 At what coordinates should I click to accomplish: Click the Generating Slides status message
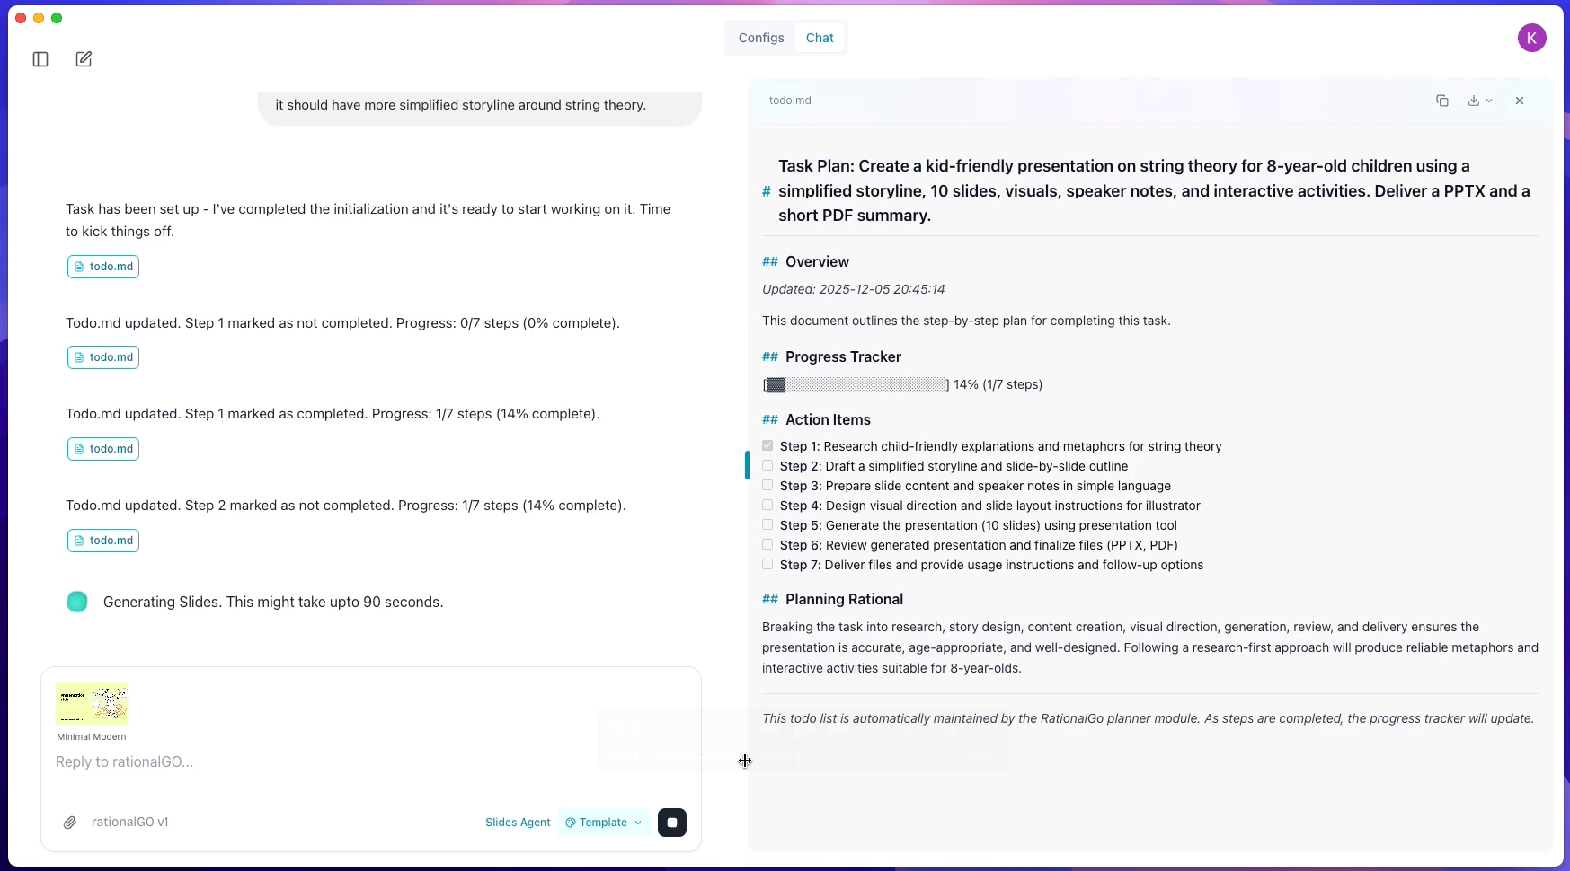tap(273, 602)
